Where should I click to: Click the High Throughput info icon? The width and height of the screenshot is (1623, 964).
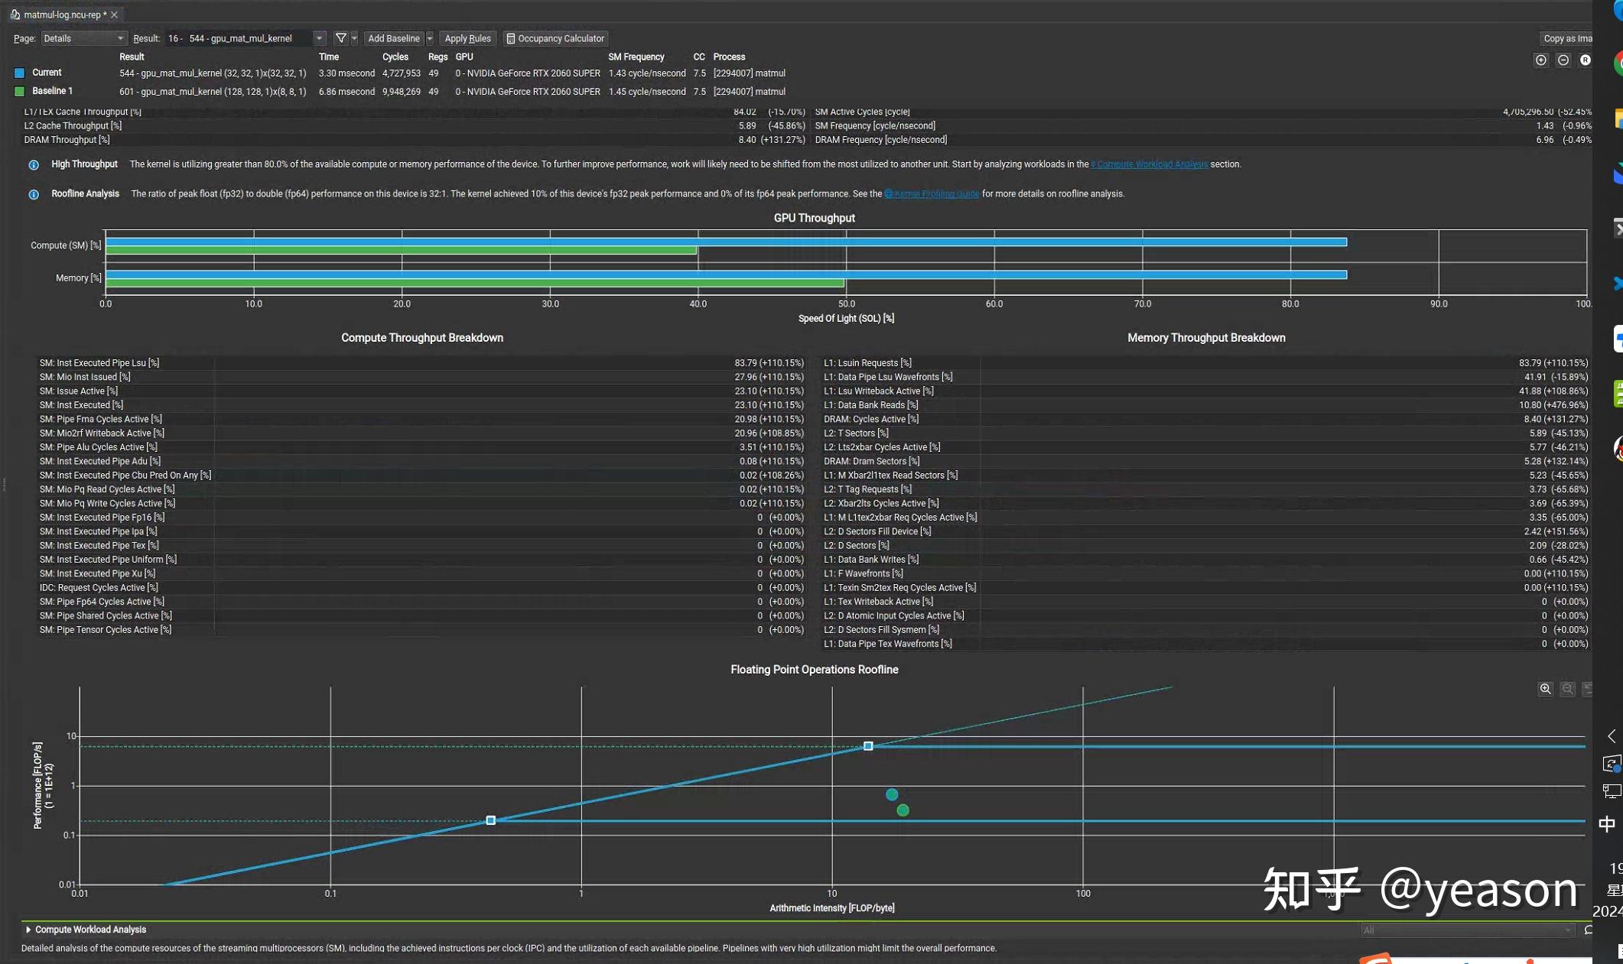[34, 165]
